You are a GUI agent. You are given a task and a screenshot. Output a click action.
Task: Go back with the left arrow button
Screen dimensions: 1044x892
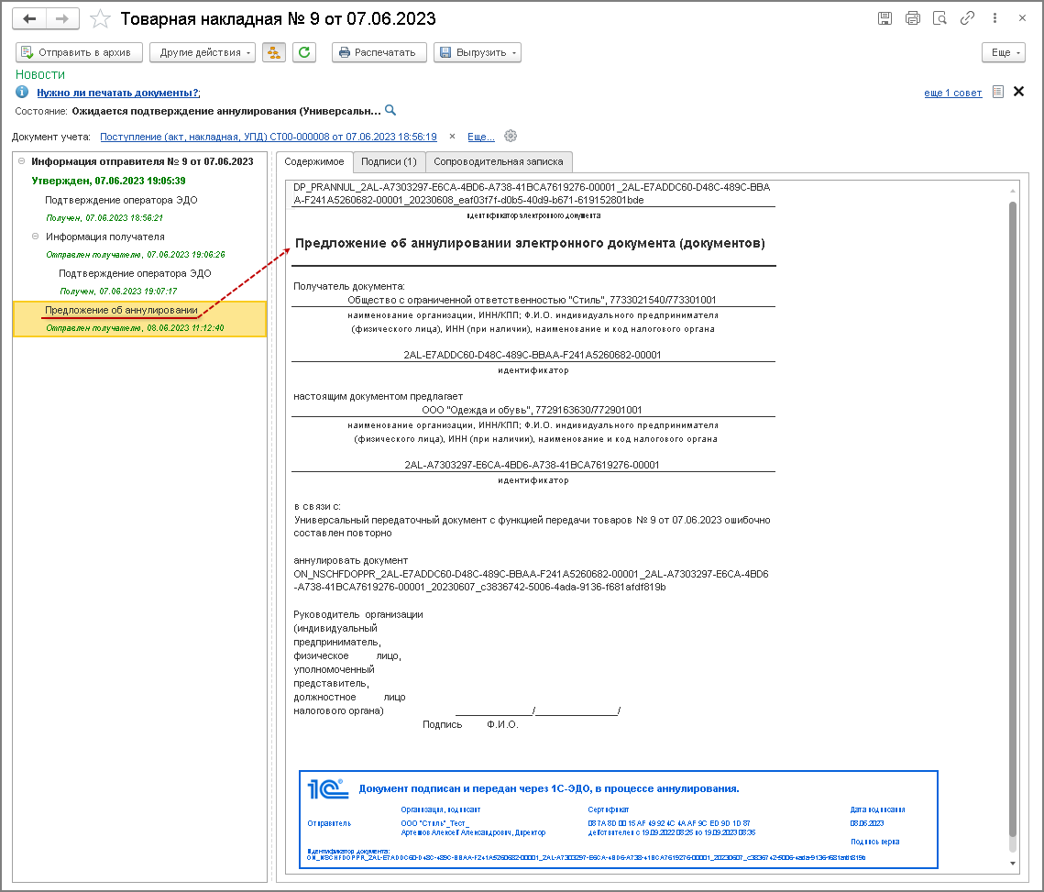point(29,18)
